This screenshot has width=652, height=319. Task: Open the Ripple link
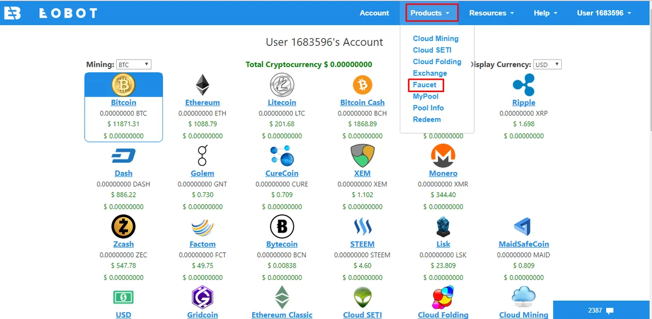pos(524,102)
